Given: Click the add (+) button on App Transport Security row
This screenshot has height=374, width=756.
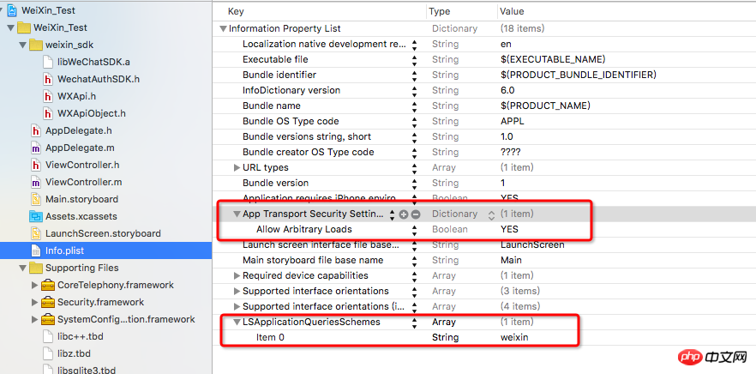Looking at the screenshot, I should click(x=404, y=214).
